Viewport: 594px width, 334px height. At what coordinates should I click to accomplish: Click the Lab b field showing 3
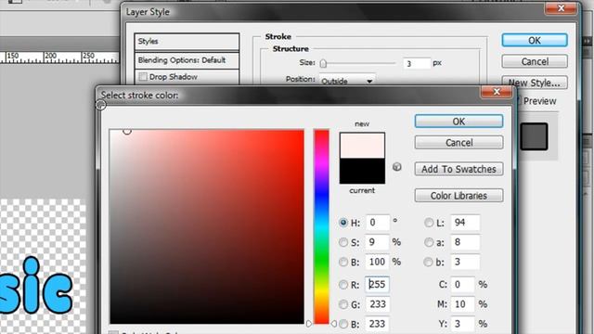[465, 262]
